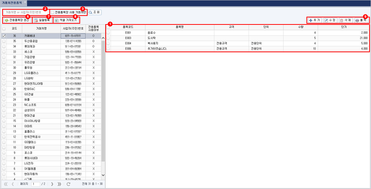Click customer list scrollbar down arrow

(103, 175)
